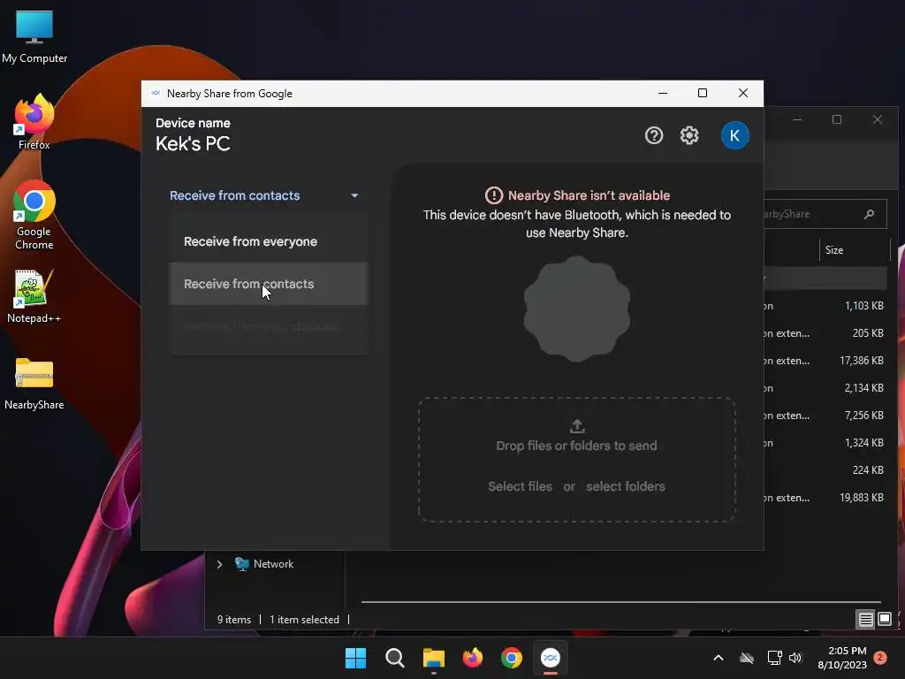Click the OneDrive cloud tray icon
Image resolution: width=905 pixels, height=679 pixels.
pyautogui.click(x=747, y=658)
